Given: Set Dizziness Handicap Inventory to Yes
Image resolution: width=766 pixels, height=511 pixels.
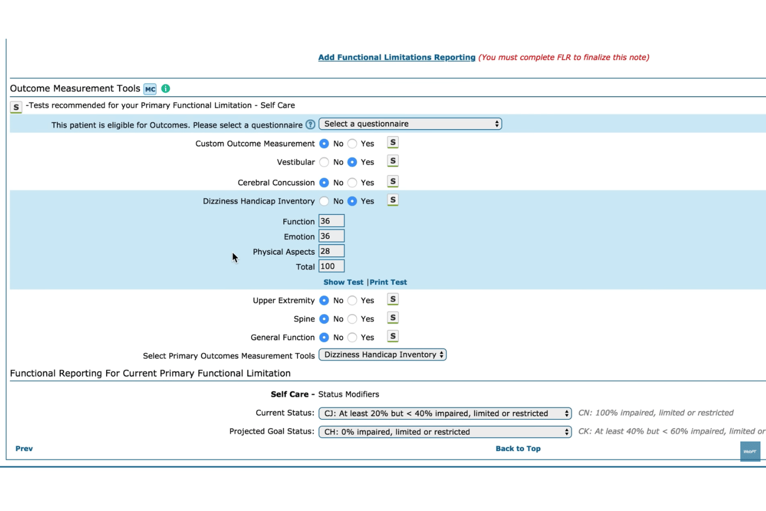Looking at the screenshot, I should [352, 201].
